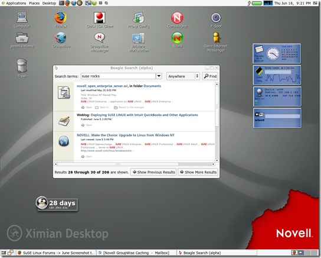Open the search terms history dropdown
This screenshot has width=321, height=258.
pos(159,76)
